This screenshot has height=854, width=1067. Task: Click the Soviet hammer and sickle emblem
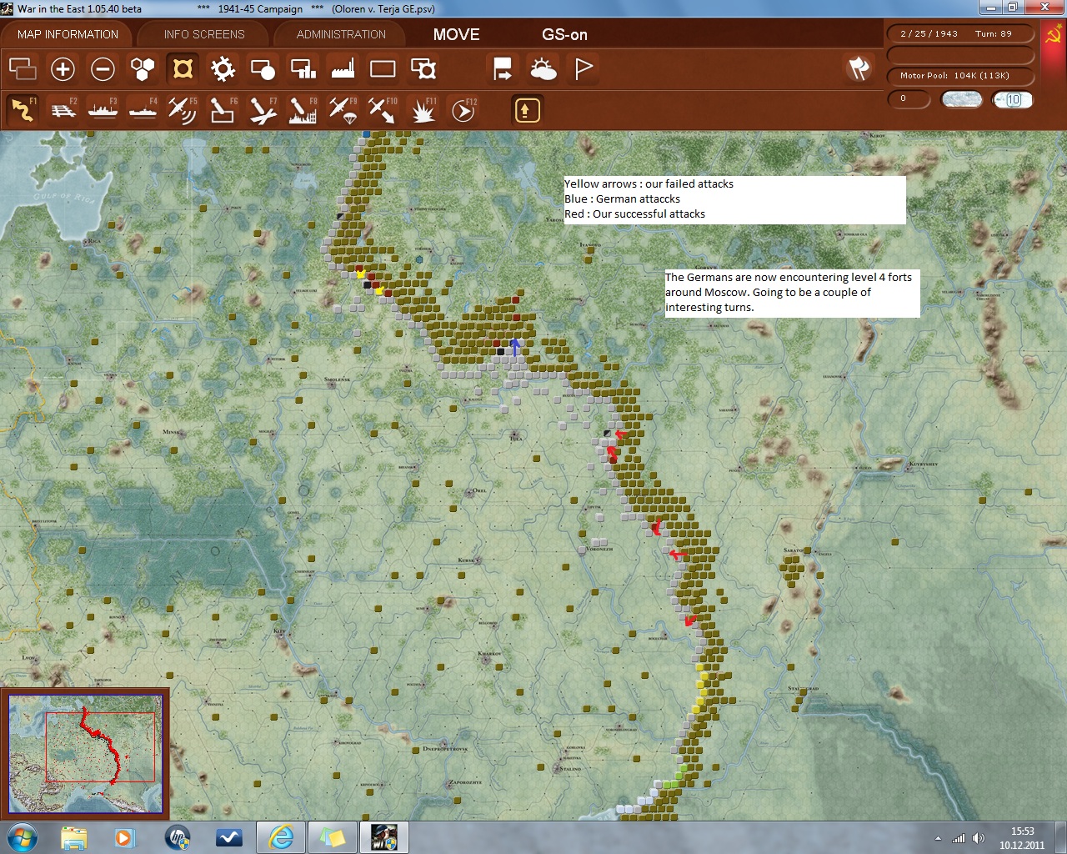[x=1053, y=34]
